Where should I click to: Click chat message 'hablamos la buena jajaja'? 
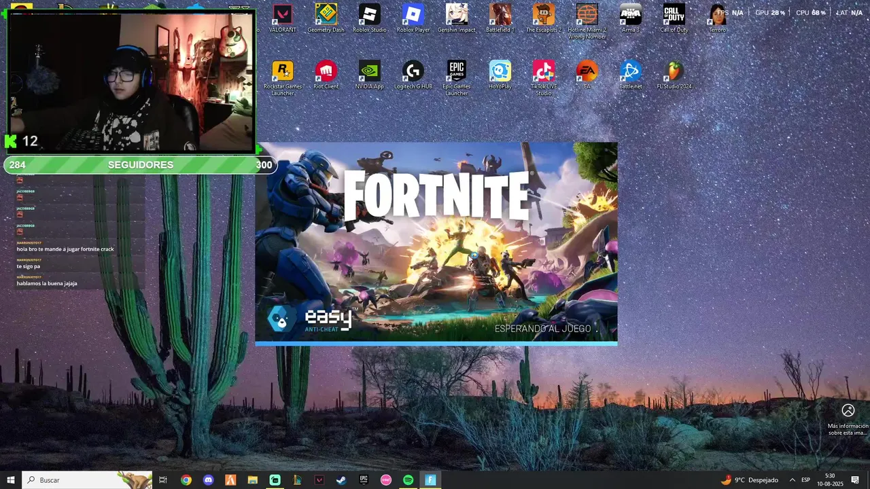(47, 283)
